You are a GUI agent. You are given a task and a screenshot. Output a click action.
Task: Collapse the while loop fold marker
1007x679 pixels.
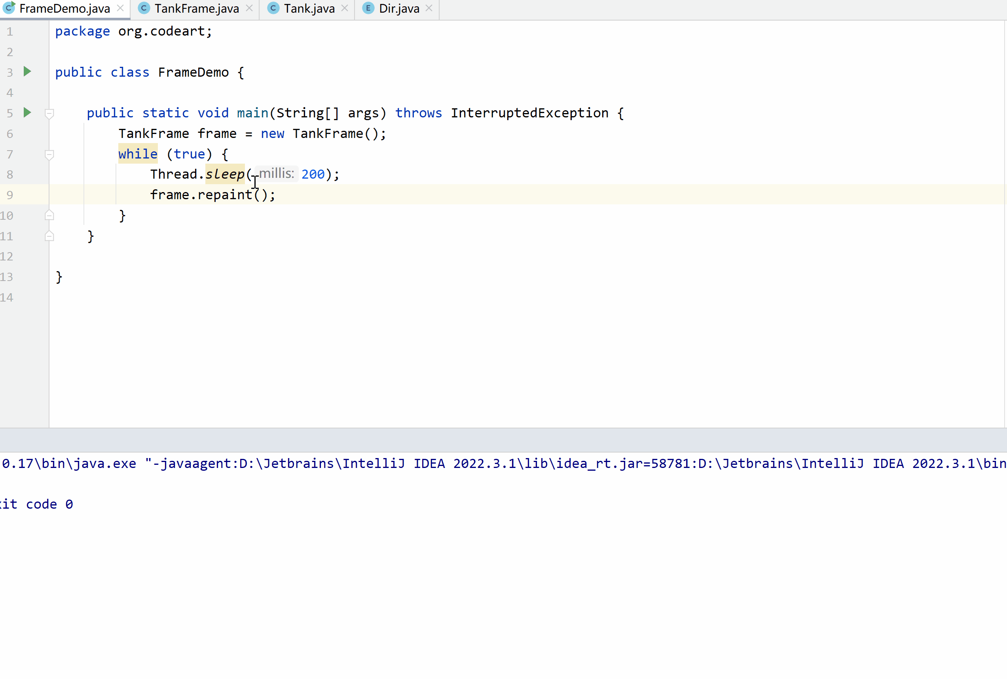point(49,155)
